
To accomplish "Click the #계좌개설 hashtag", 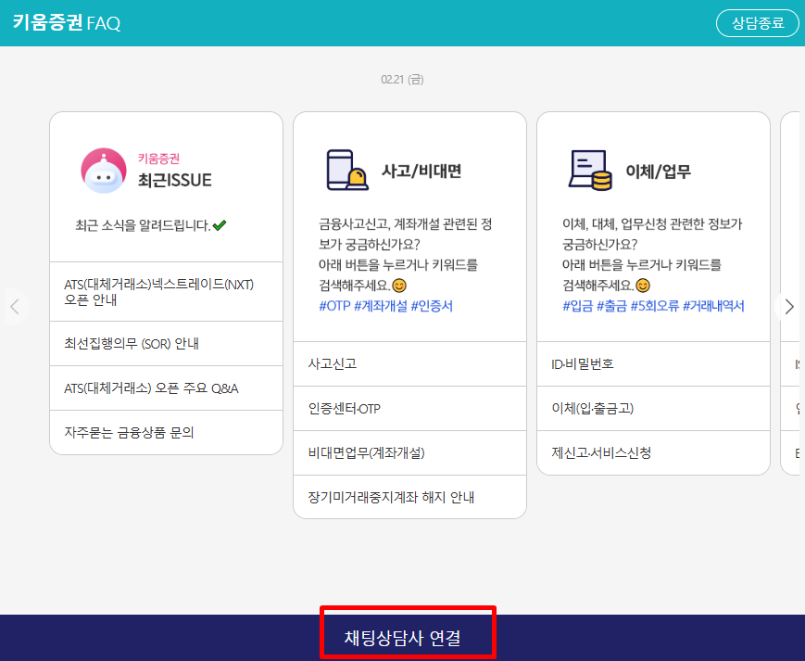I will click(x=381, y=306).
